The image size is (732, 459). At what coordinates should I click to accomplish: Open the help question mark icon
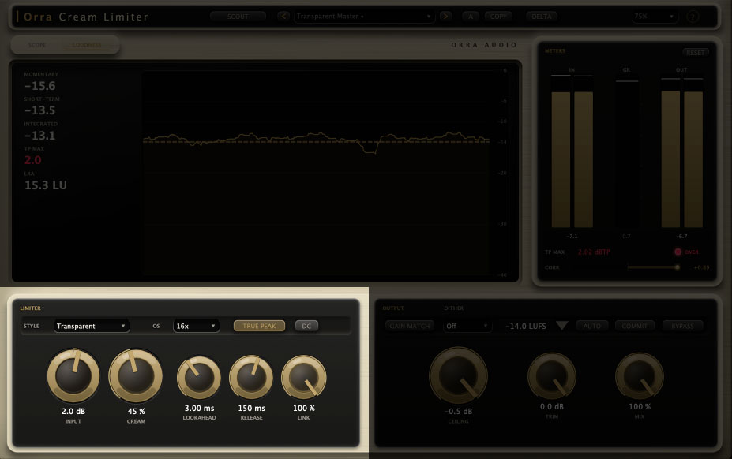coord(693,17)
